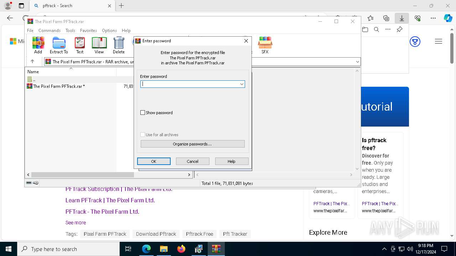Open the Options menu
Image resolution: width=456 pixels, height=256 pixels.
pos(109,31)
